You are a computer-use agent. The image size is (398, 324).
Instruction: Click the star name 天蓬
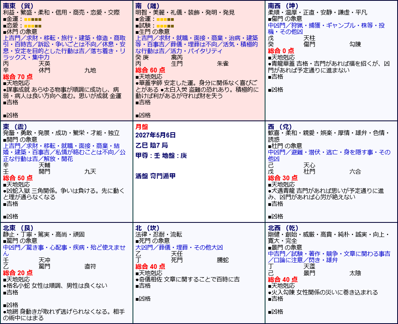click(x=310, y=267)
